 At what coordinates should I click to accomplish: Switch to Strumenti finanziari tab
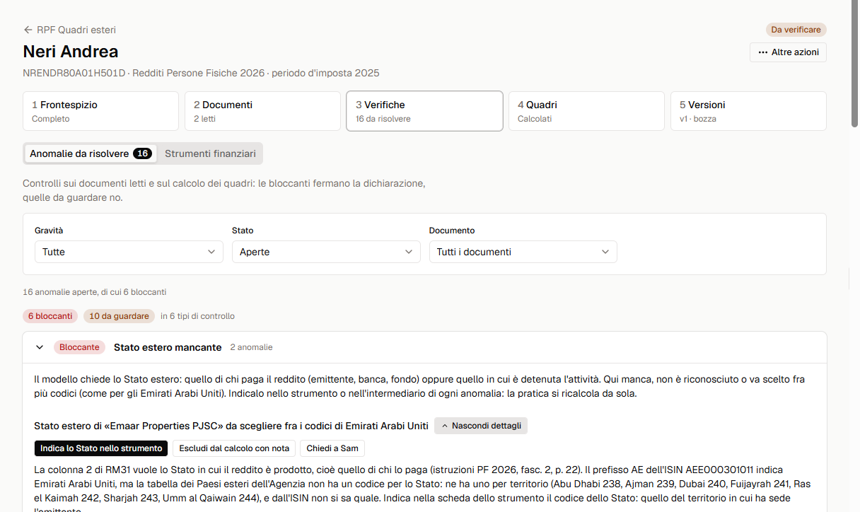click(x=210, y=153)
